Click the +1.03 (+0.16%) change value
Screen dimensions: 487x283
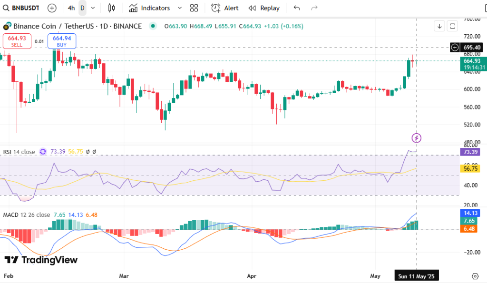click(283, 26)
